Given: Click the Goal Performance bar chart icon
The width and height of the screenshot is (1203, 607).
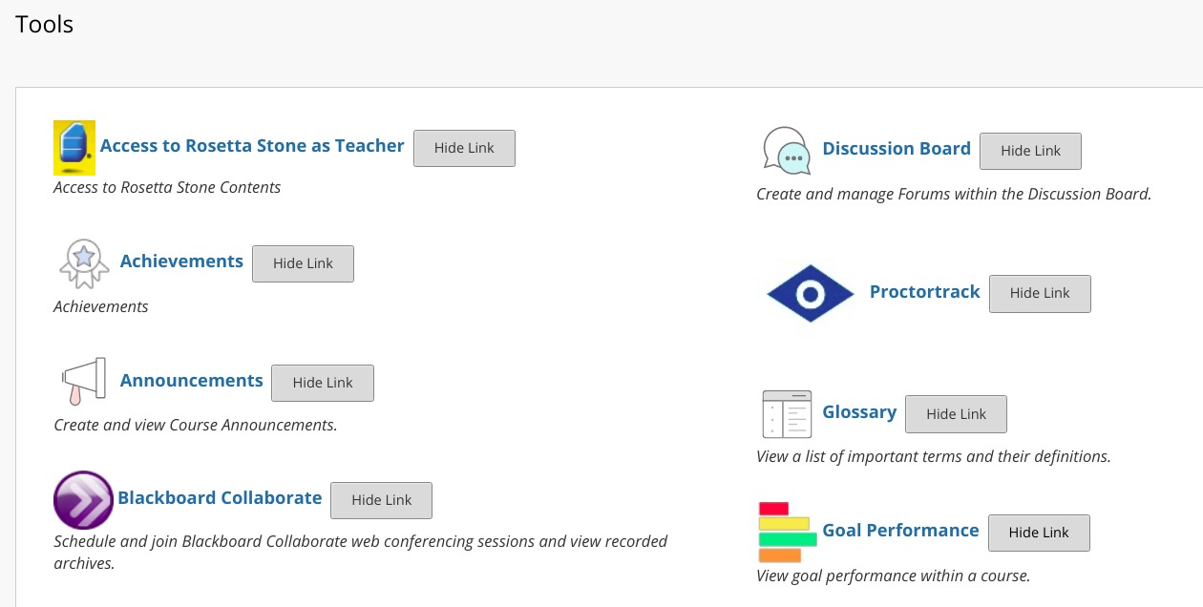Looking at the screenshot, I should coord(787,532).
